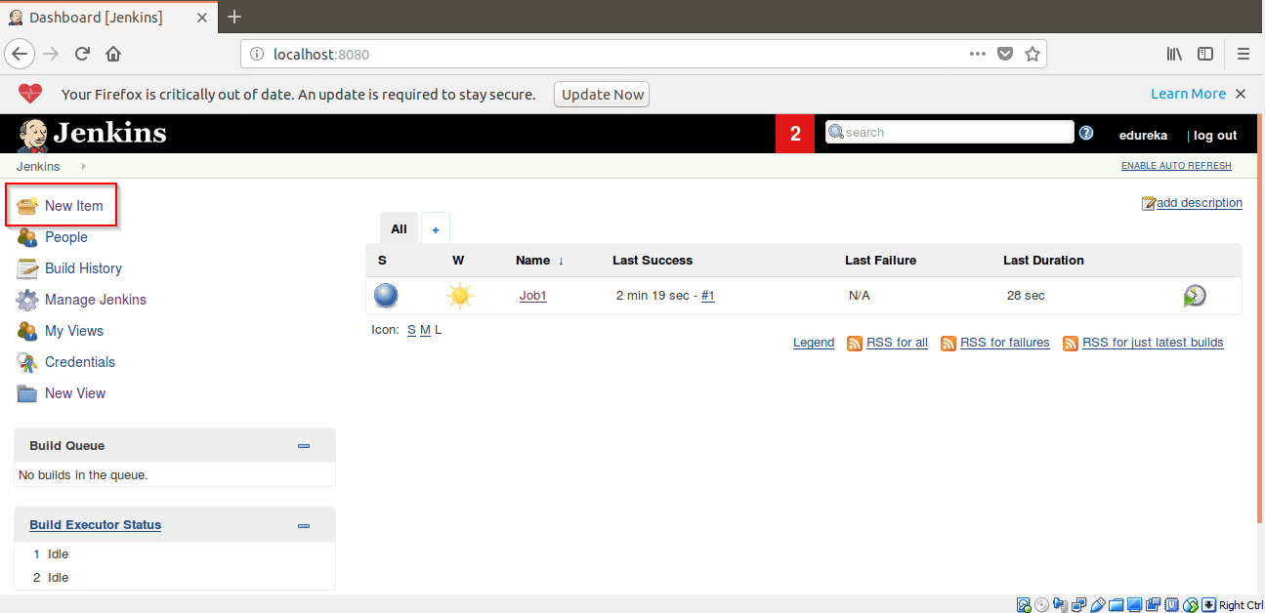Screen dimensions: 1265x613
Task: Select the People icon in the sidebar
Action: (x=27, y=236)
